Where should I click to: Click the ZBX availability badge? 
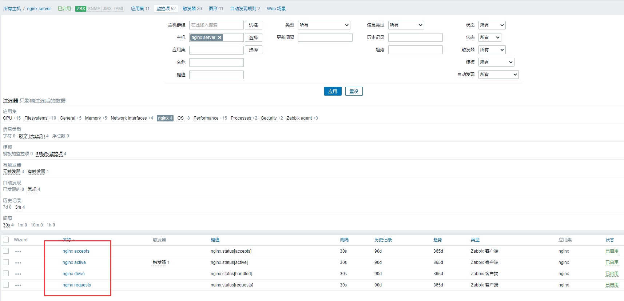(81, 9)
